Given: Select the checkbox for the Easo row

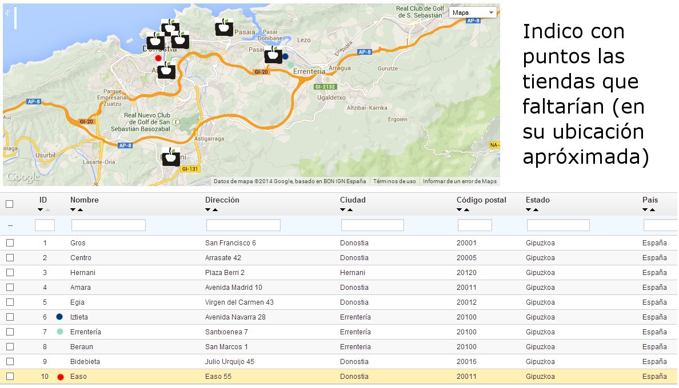Looking at the screenshot, I should click(x=10, y=377).
